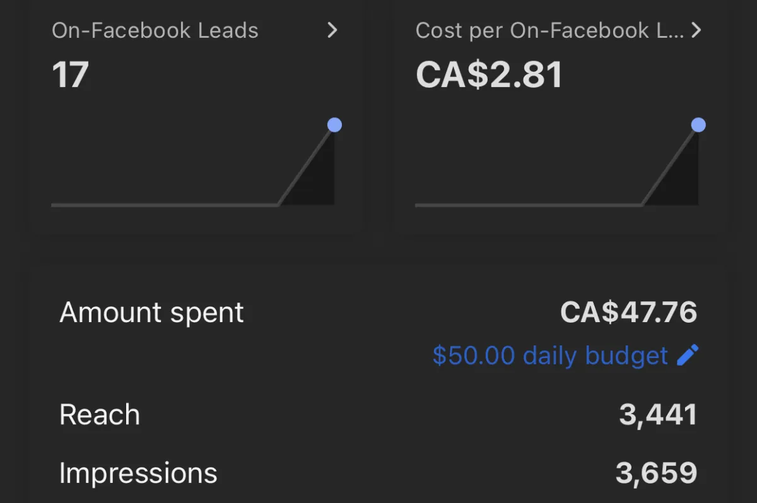Click the CA$2.81 cost value
757x503 pixels.
pos(489,75)
